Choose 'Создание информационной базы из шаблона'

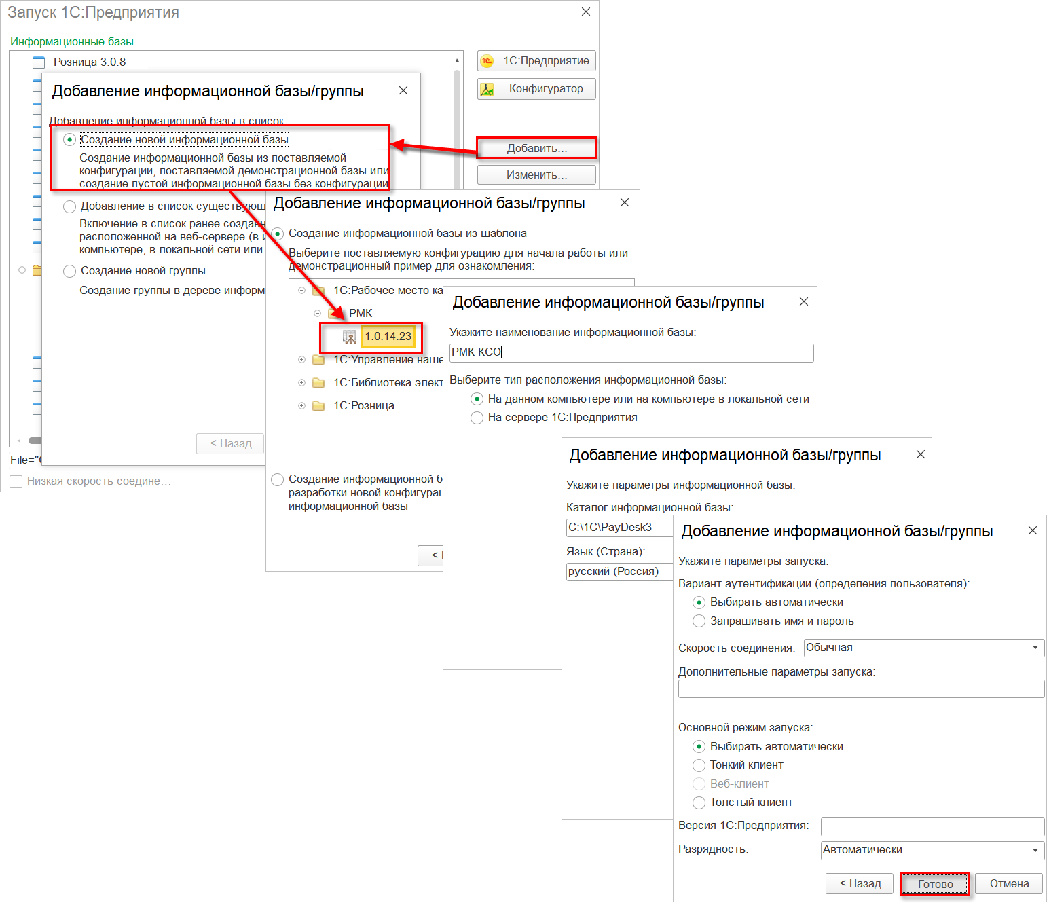278,234
